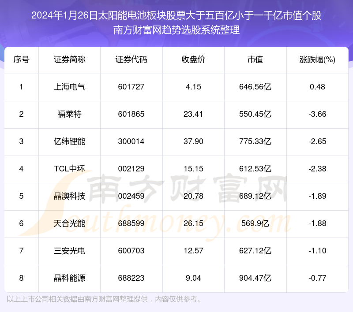Screen dimensions: 353x312
Task: Click stock code 601727
Action: pyautogui.click(x=131, y=87)
